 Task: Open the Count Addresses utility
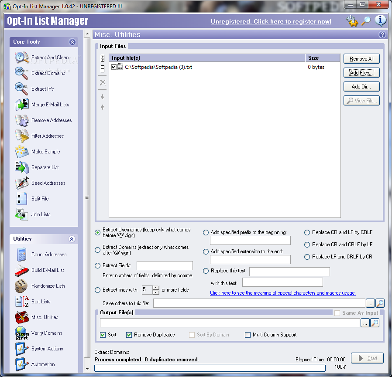41,255
